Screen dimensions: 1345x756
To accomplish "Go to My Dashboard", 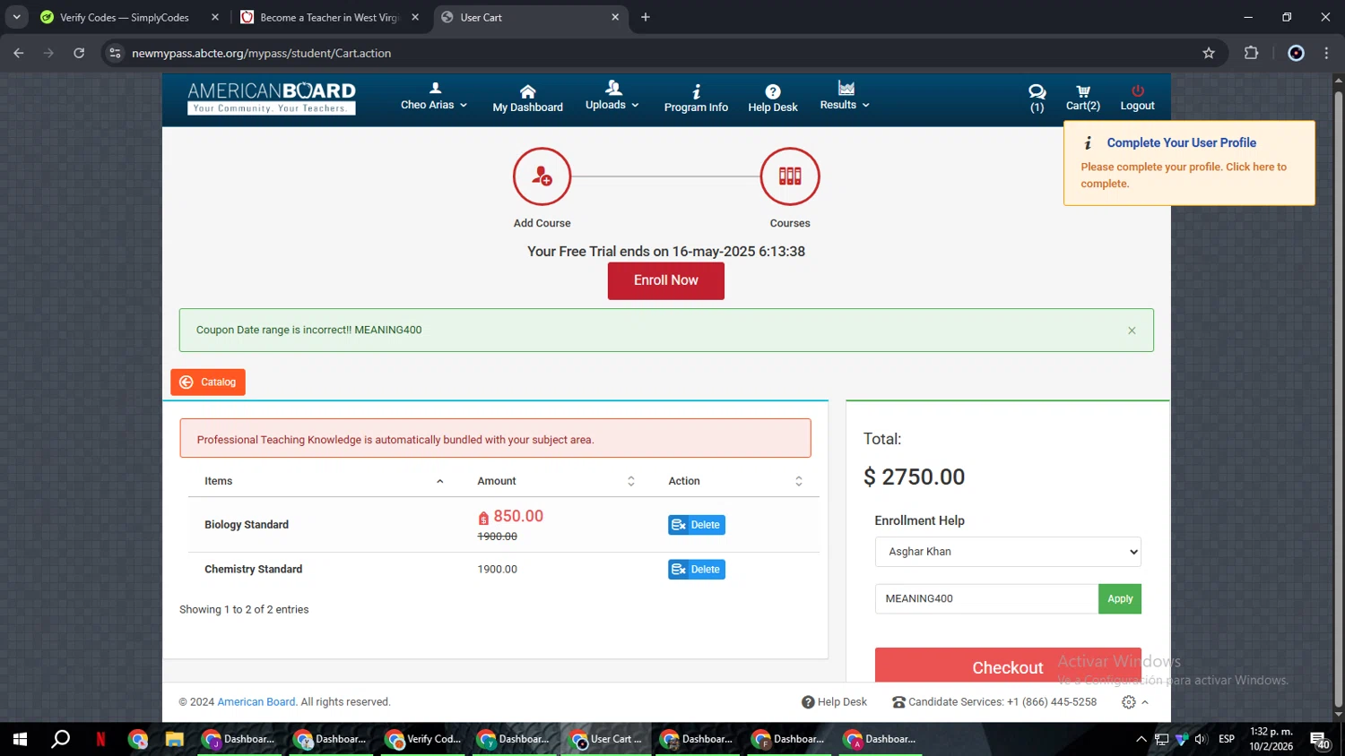I will [x=527, y=99].
